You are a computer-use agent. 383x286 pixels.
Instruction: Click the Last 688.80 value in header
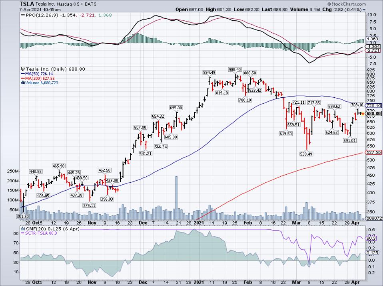275,10
